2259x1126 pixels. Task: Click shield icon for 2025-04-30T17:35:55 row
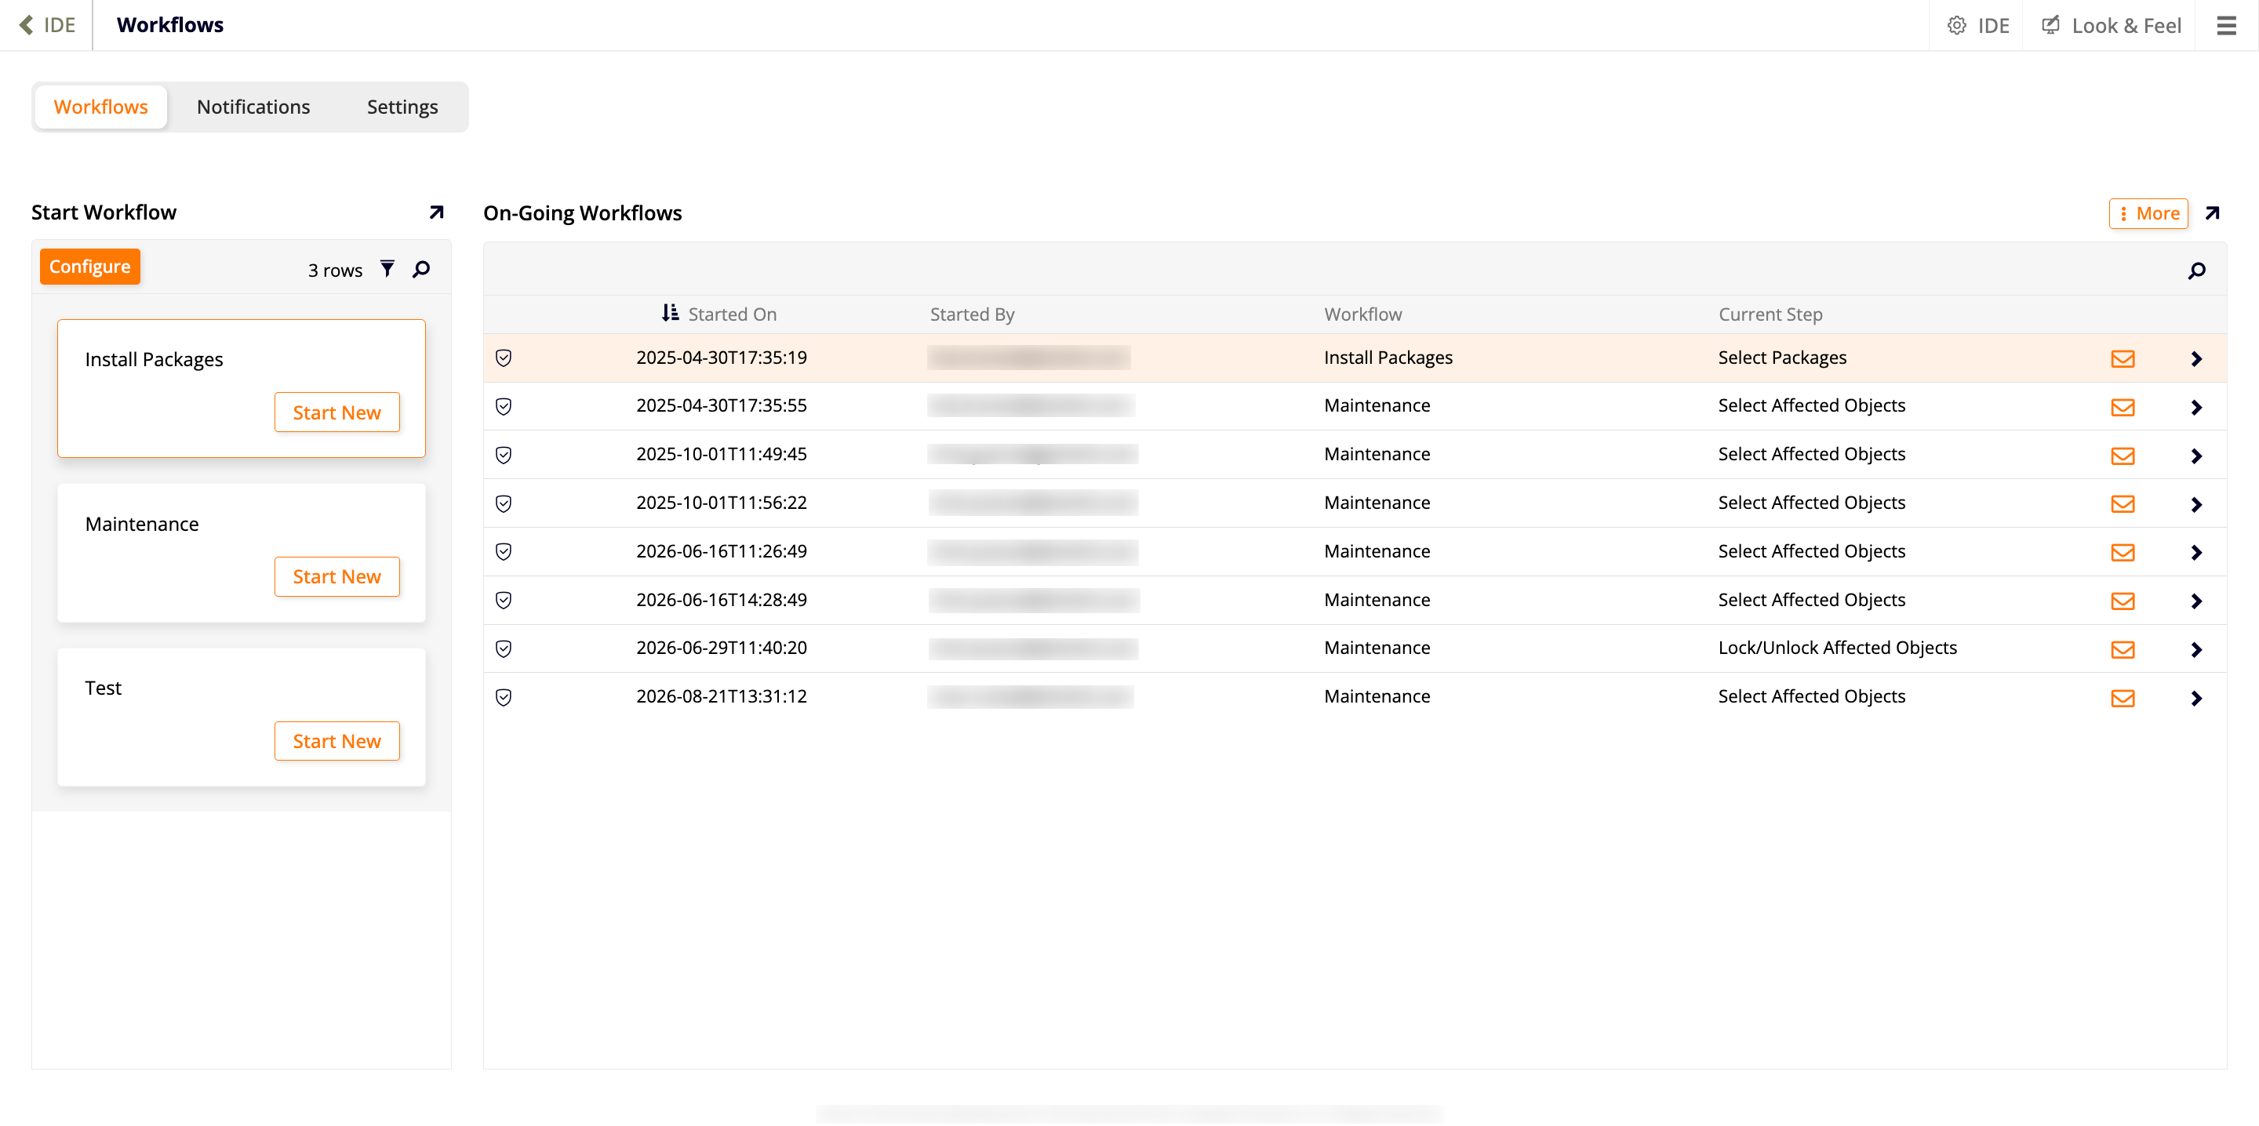click(504, 406)
